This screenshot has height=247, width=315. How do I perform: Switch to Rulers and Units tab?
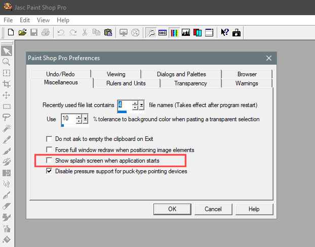(126, 83)
